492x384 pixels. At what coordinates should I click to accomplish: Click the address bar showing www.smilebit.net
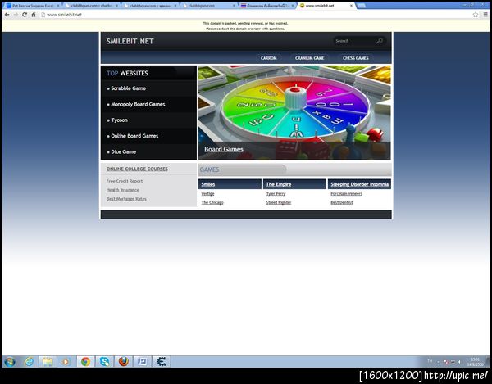coord(256,15)
